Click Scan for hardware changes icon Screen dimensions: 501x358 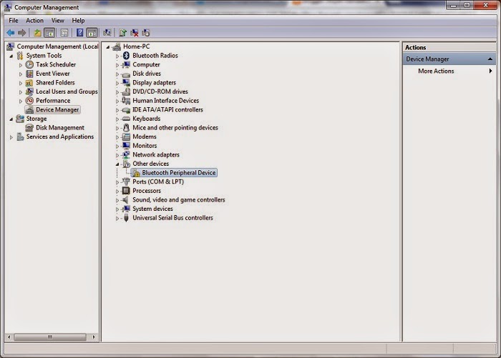(107, 33)
